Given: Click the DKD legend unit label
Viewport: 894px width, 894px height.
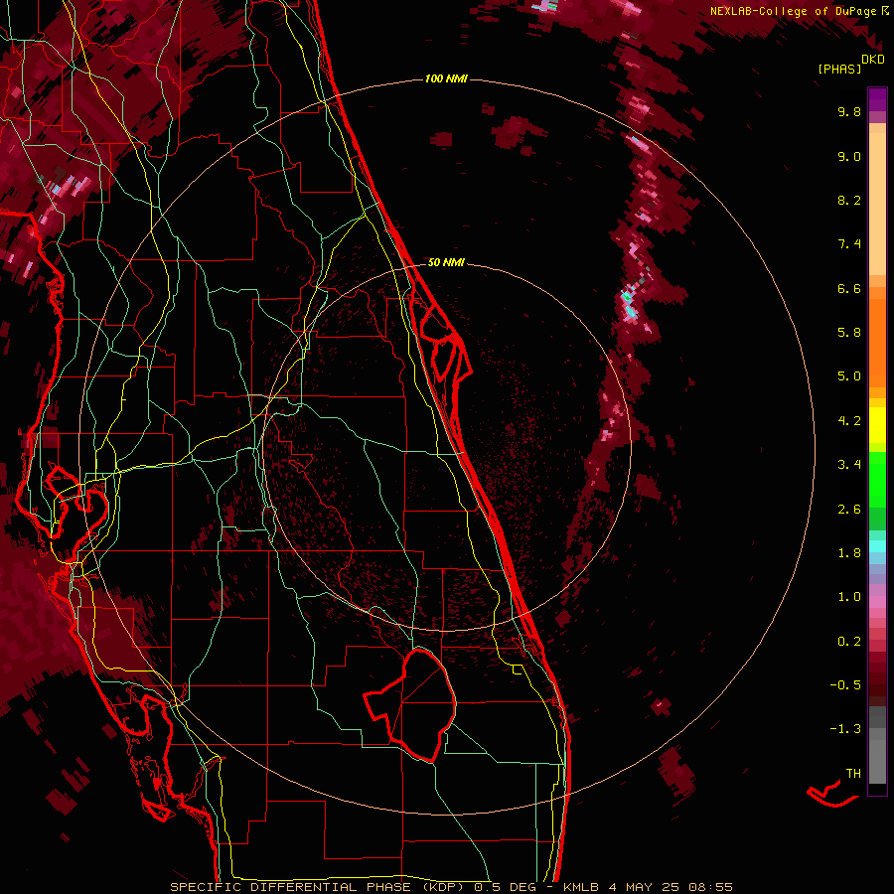Looking at the screenshot, I should [873, 60].
